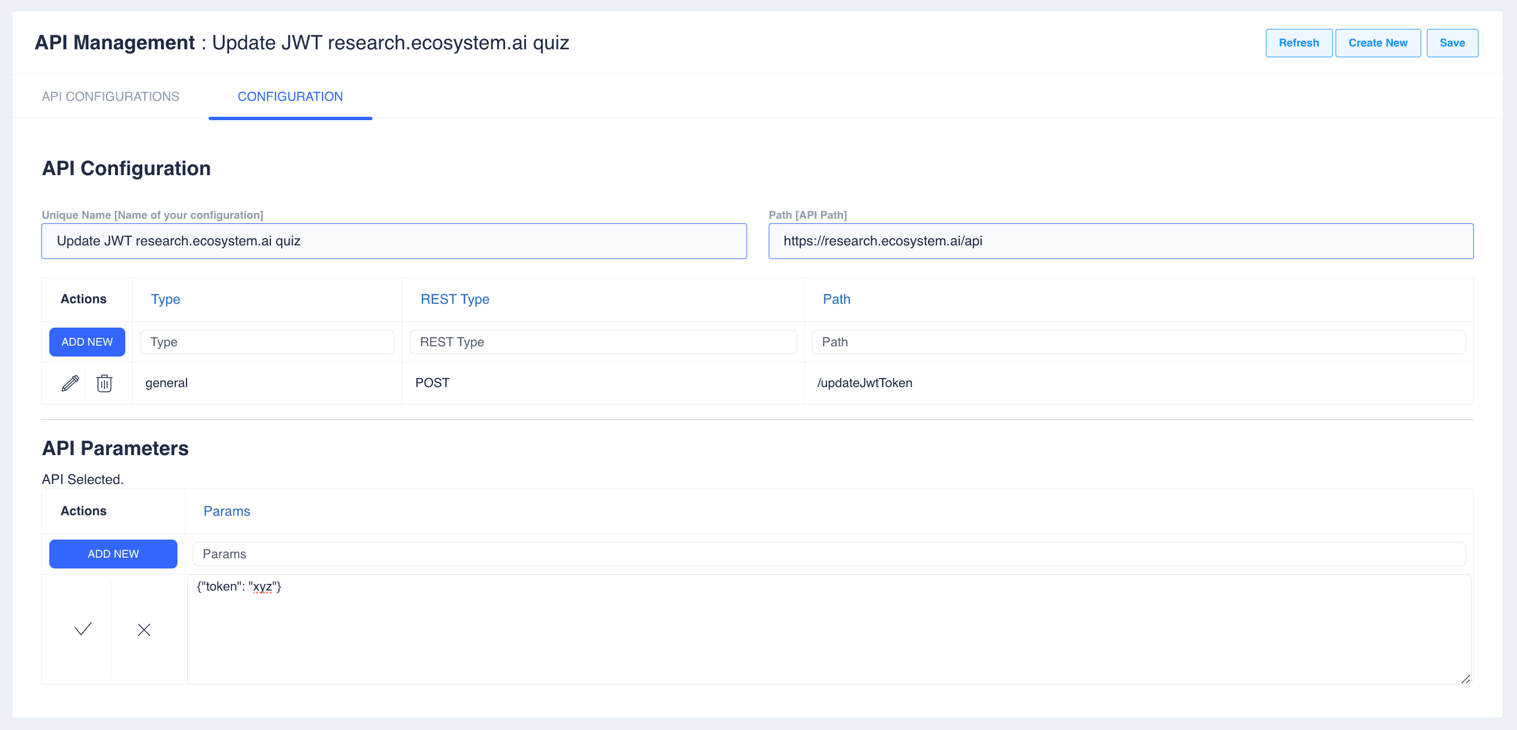Viewport: 1517px width, 730px height.
Task: Click the Params column header
Action: click(227, 511)
